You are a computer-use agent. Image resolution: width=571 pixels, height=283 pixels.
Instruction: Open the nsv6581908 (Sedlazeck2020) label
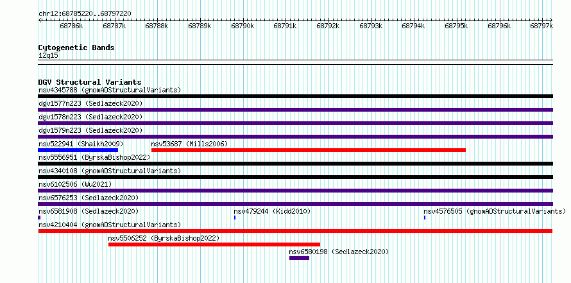click(89, 211)
